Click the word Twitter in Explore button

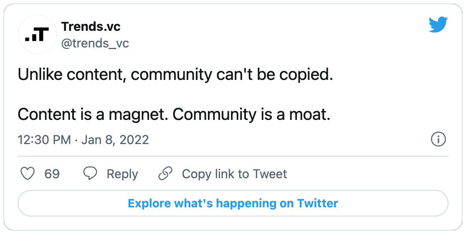(318, 204)
